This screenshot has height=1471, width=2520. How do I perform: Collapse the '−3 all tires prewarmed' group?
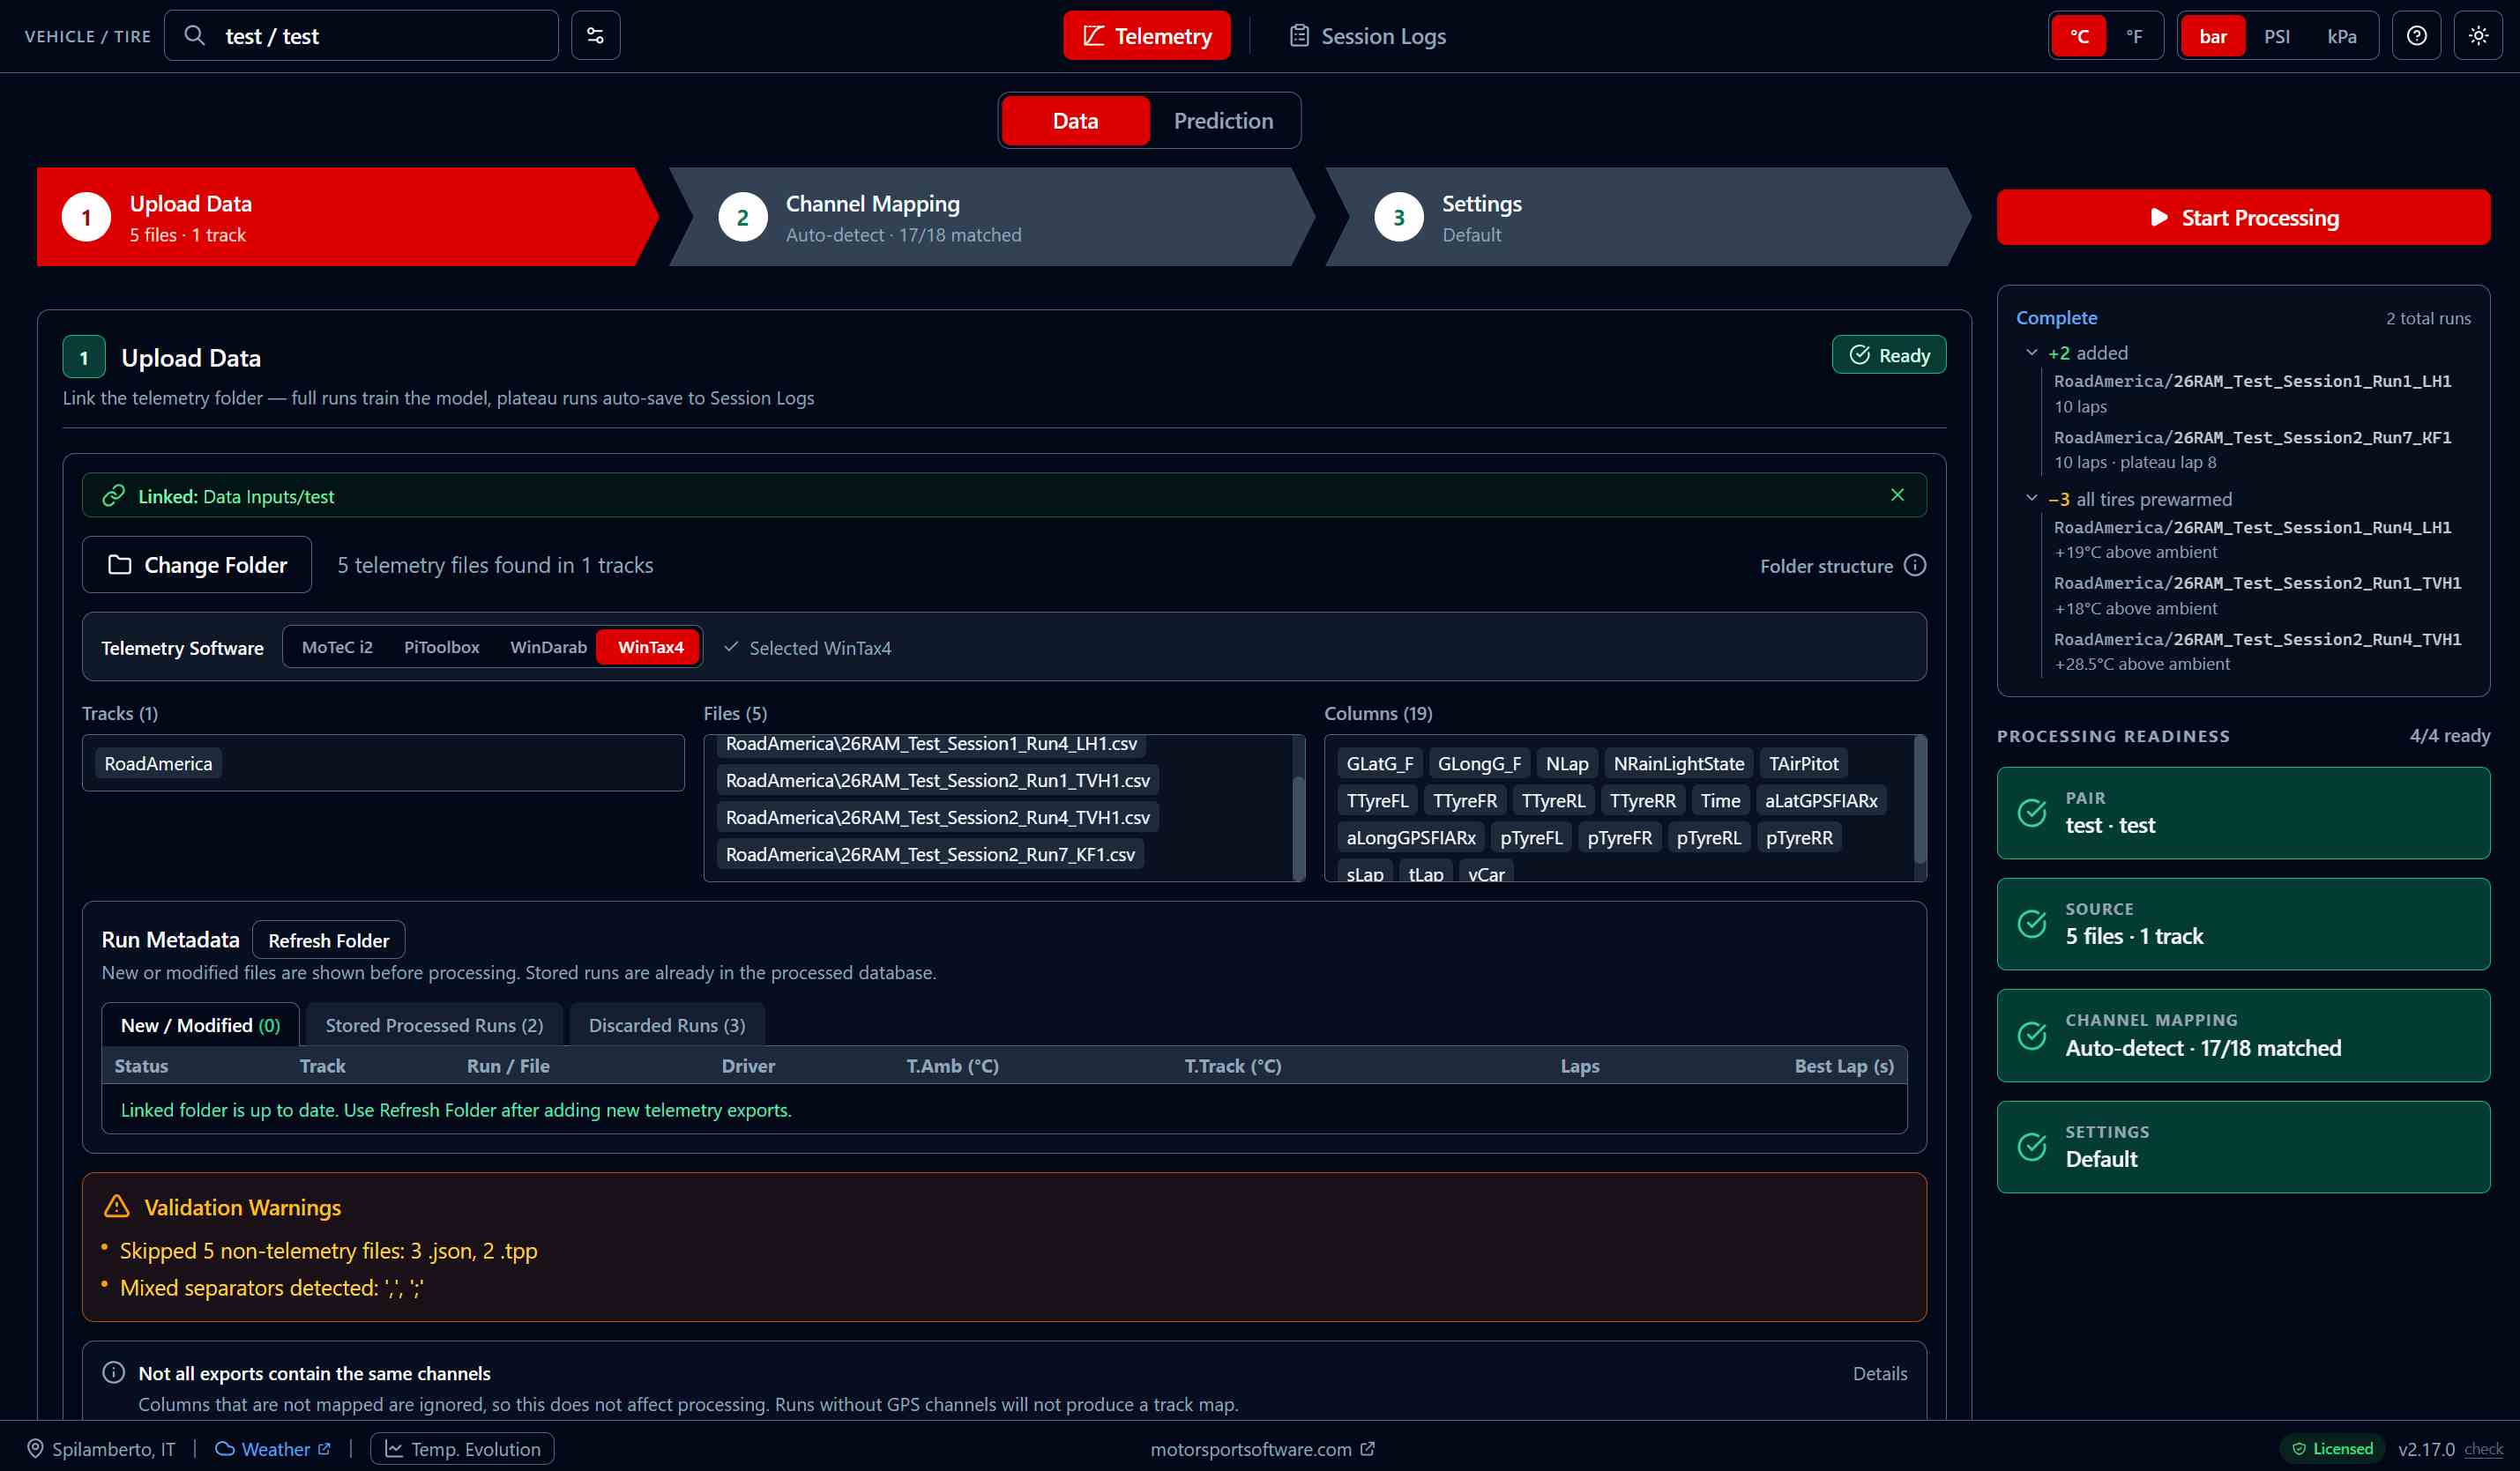(x=2031, y=499)
